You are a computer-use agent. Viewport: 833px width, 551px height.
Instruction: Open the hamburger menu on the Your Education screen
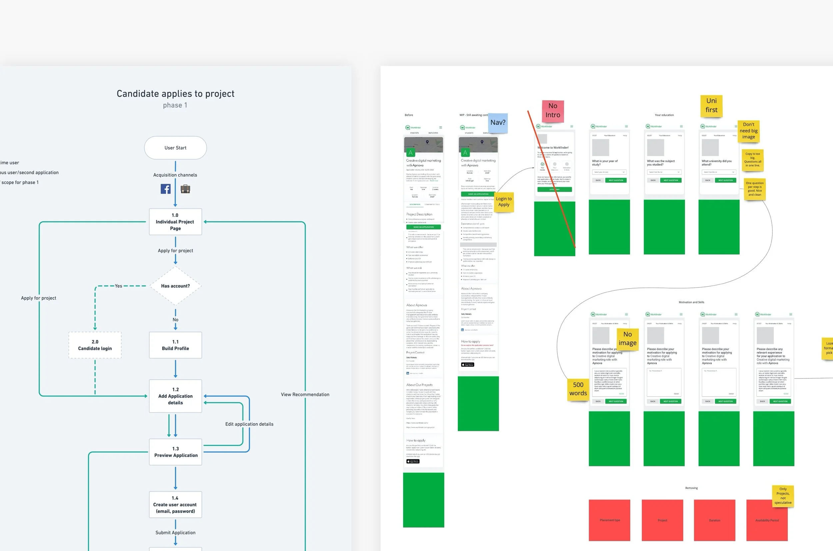click(x=627, y=126)
